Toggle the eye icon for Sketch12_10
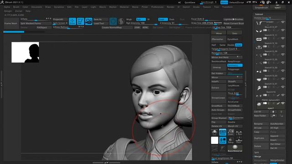 (x=283, y=46)
